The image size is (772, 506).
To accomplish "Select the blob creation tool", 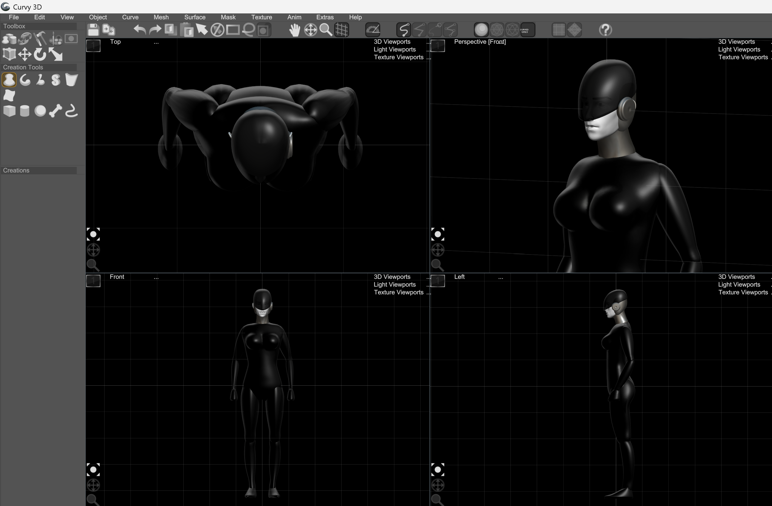I will tap(9, 80).
